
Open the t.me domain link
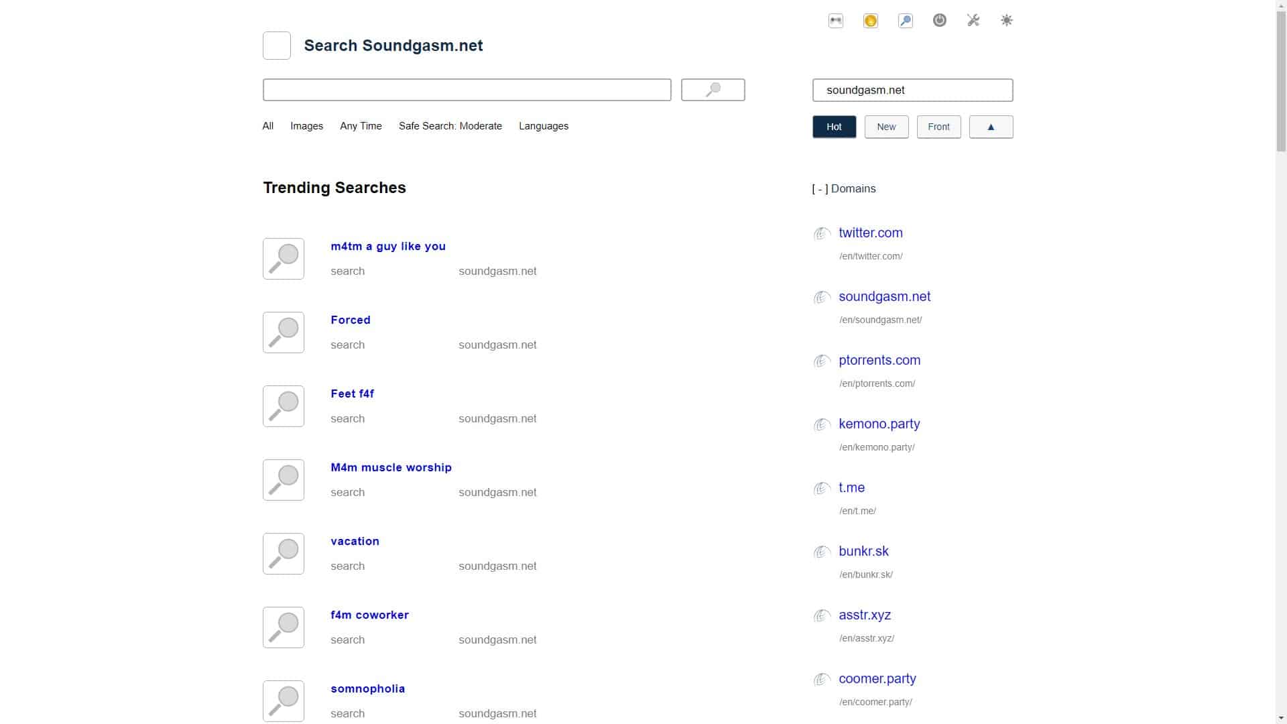click(x=851, y=487)
